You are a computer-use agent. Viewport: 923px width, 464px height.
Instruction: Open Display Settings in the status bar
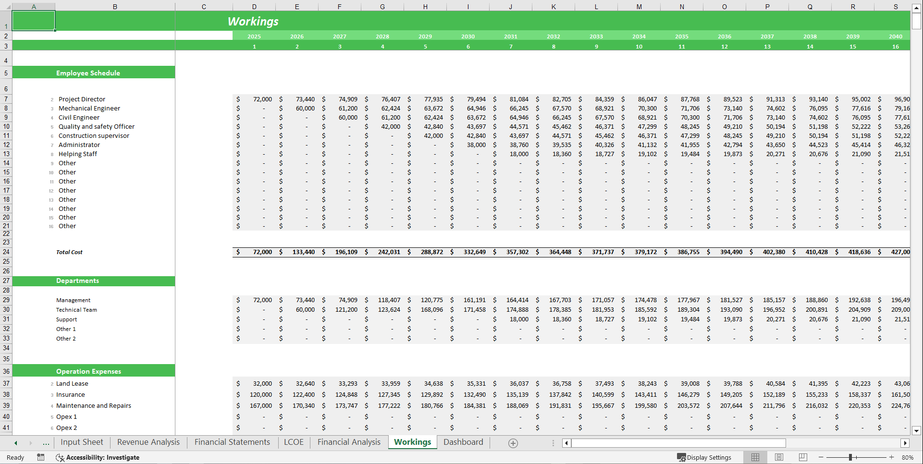704,457
